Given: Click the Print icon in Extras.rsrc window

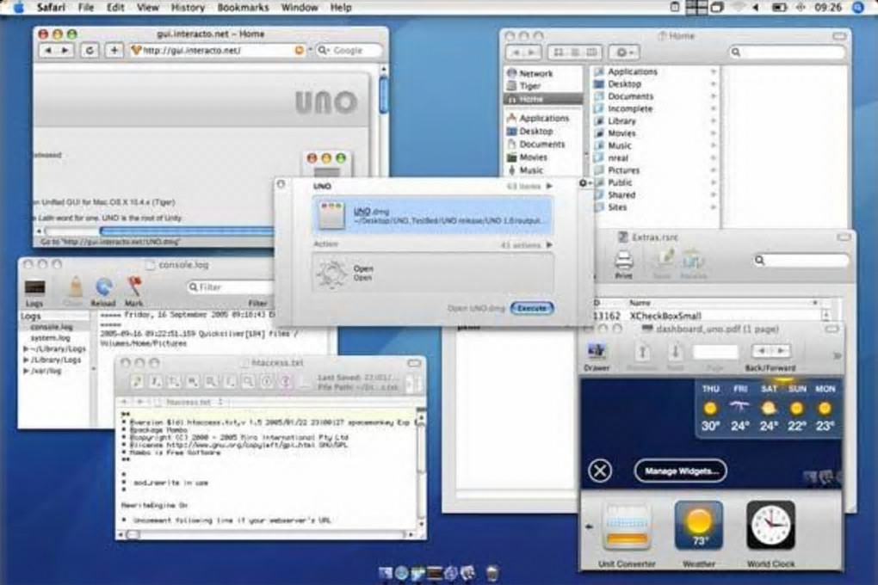Looking at the screenshot, I should [624, 261].
